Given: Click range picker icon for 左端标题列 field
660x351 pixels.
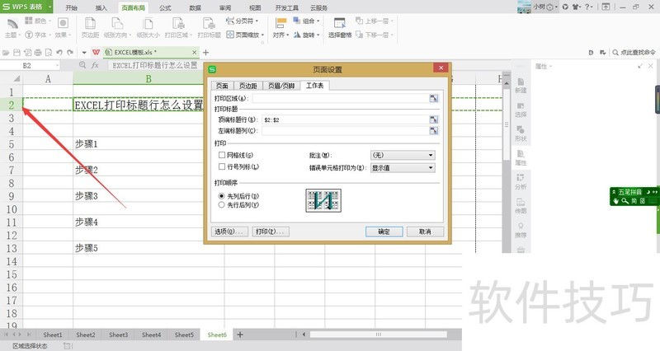Looking at the screenshot, I should (433, 131).
